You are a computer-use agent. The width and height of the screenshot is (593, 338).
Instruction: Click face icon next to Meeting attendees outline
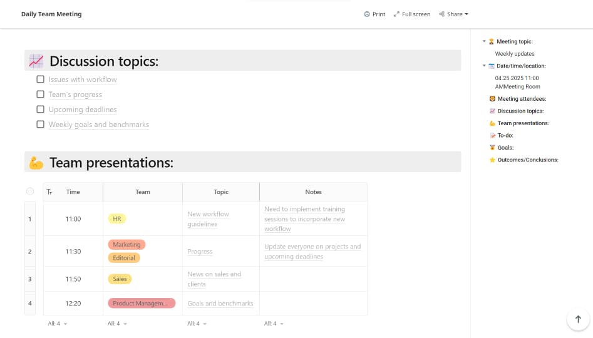pyautogui.click(x=492, y=99)
